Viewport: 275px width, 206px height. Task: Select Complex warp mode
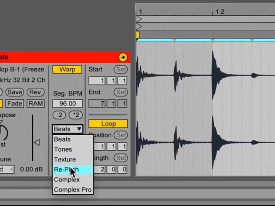pos(73,180)
